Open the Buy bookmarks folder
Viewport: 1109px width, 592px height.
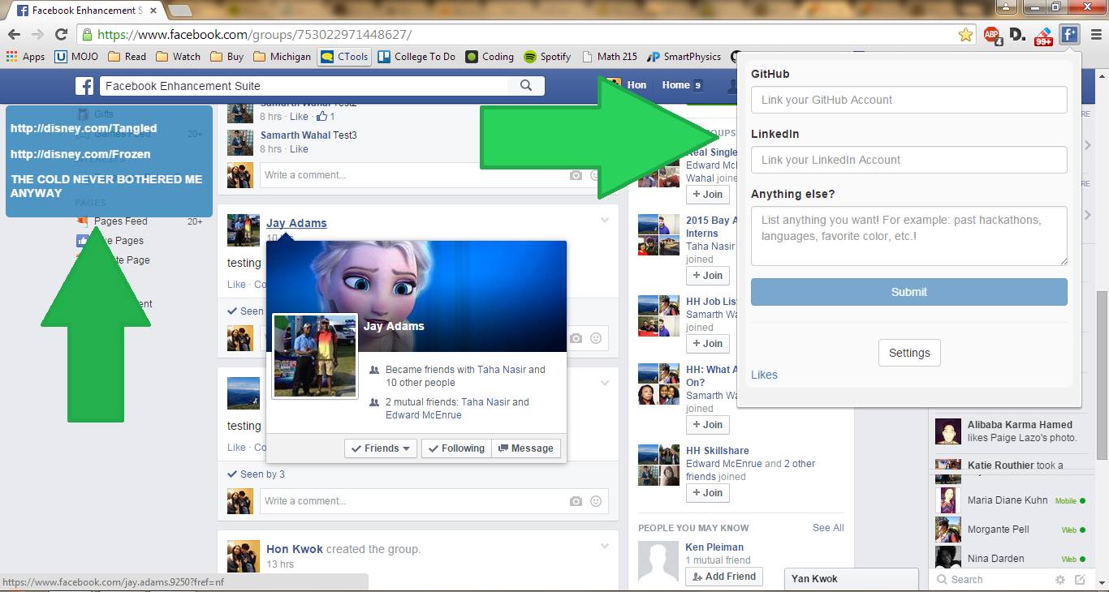pos(227,57)
